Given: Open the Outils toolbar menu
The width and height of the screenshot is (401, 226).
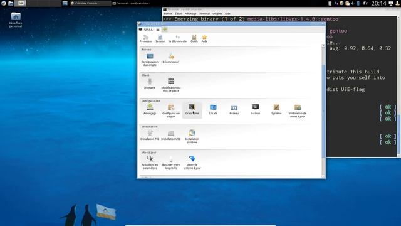Looking at the screenshot, I should (194, 39).
